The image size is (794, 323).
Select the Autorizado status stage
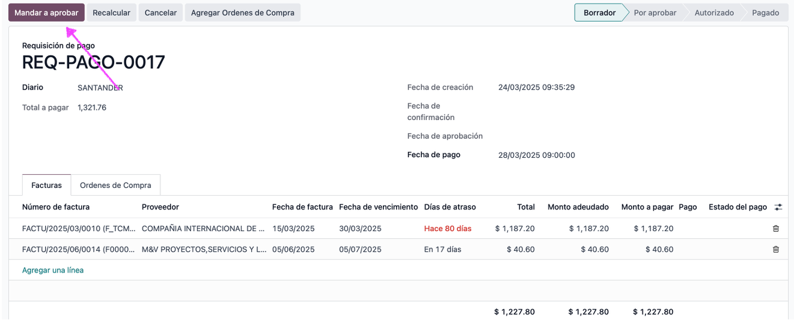[714, 13]
